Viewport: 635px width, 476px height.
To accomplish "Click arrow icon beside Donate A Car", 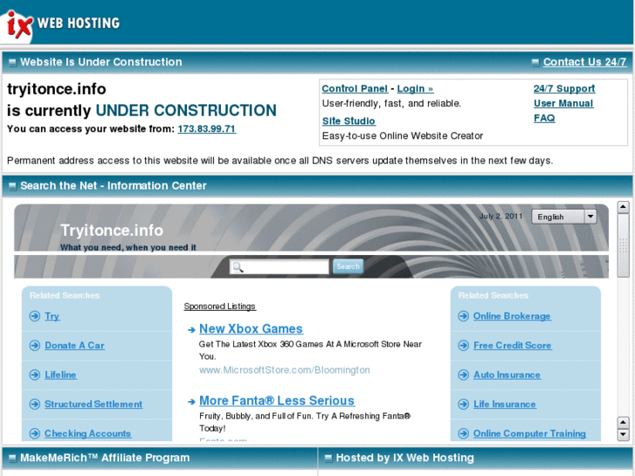I will (35, 346).
